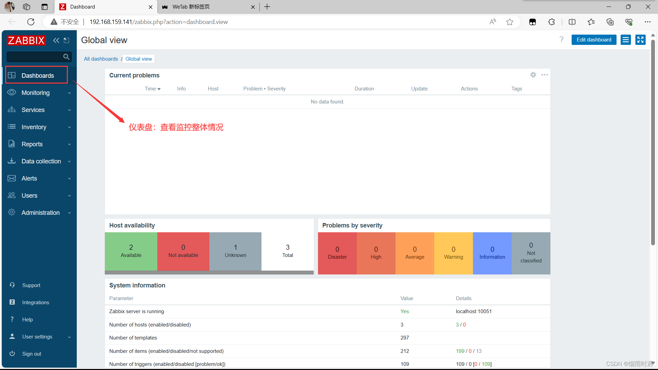Toggle kiosk fullscreen mode
This screenshot has height=370, width=658.
(x=640, y=39)
